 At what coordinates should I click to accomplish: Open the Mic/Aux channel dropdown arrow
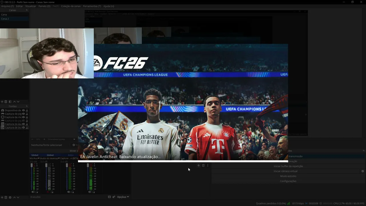39,158
